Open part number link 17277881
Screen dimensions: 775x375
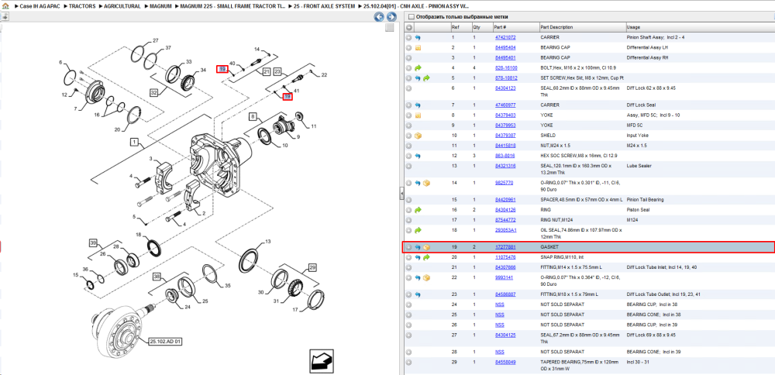(505, 247)
